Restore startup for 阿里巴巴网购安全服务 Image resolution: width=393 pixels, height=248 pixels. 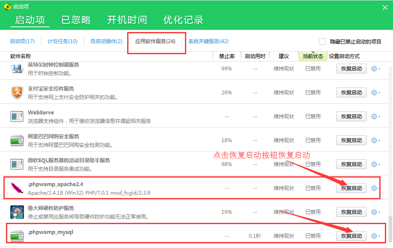click(351, 140)
